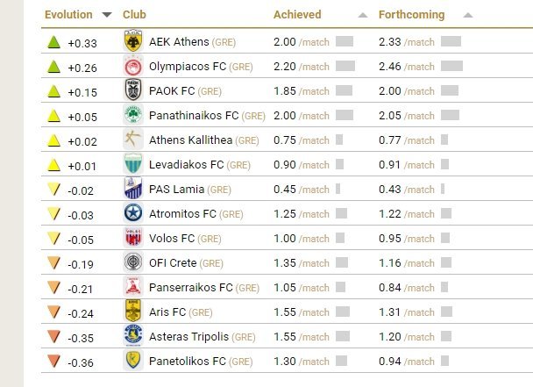Screen dimensions: 533x387
Task: Sort by Evolution using the down arrow
Action: [107, 15]
